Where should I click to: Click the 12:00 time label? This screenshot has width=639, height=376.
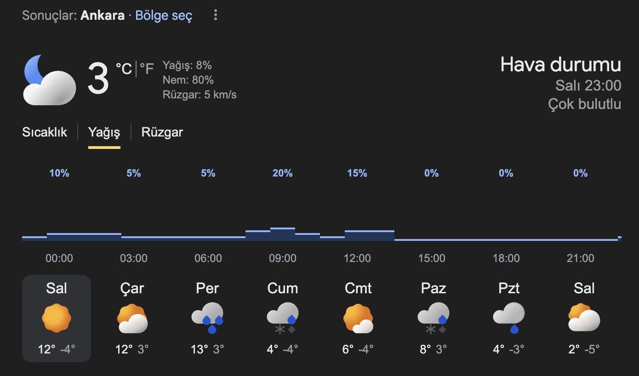coord(357,258)
